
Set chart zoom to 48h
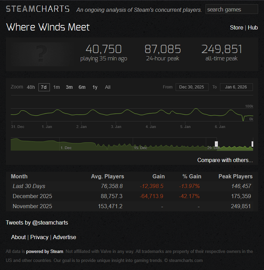click(31, 87)
